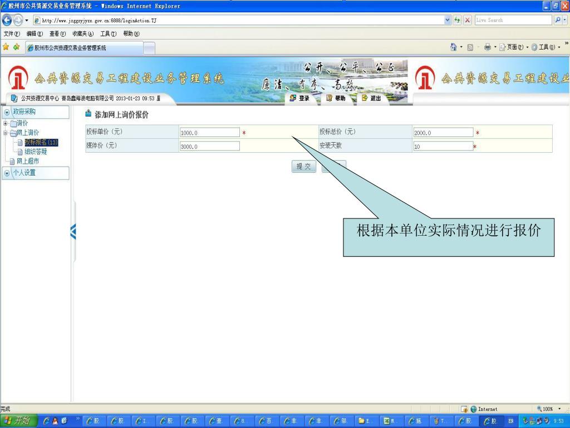Open the 页面(P) command bar menu
This screenshot has width=570, height=428.
[513, 47]
